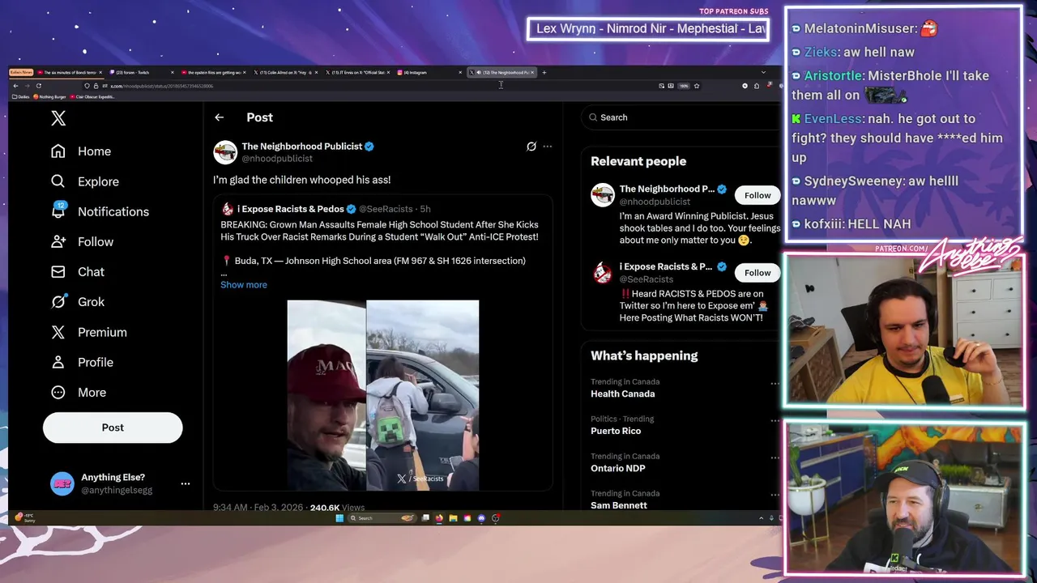Image resolution: width=1037 pixels, height=583 pixels.
Task: Open account menu dots beside Anything Else?
Action: click(186, 483)
